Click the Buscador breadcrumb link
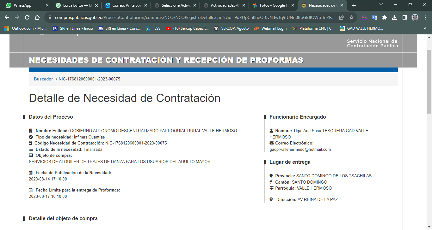Viewport: 432px width, 230px height. tap(43, 79)
